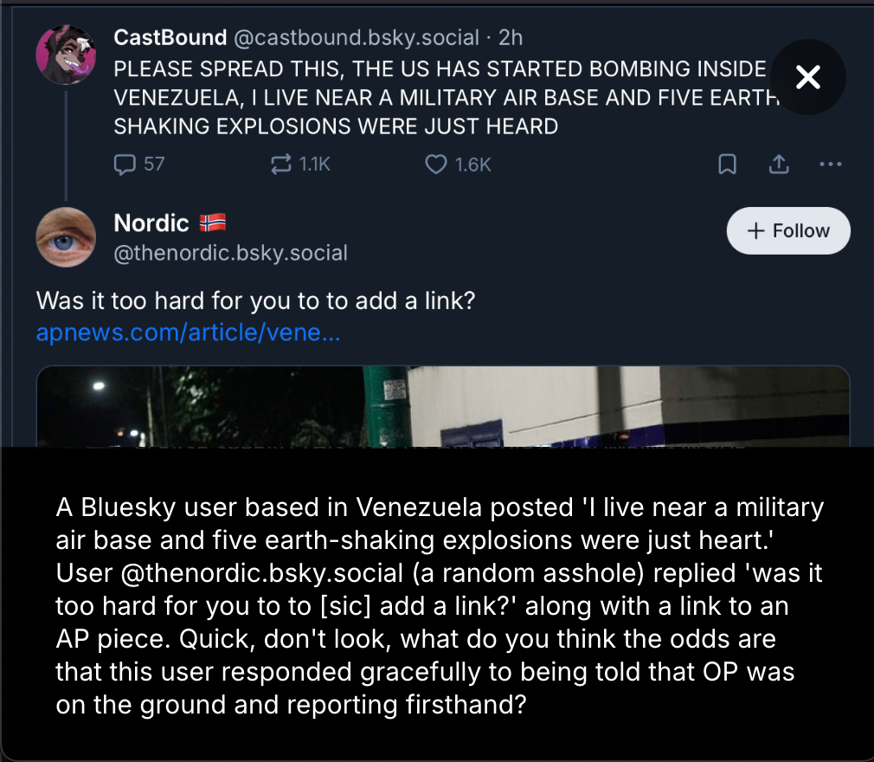This screenshot has width=874, height=762.
Task: Open the AP article preview image
Action: point(442,406)
